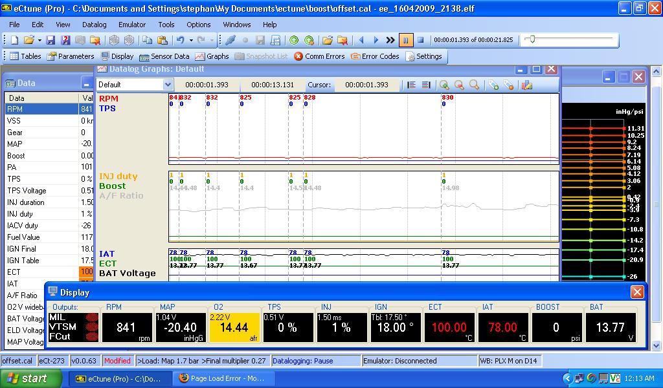
Task: Open the Emulator menu
Action: point(132,25)
